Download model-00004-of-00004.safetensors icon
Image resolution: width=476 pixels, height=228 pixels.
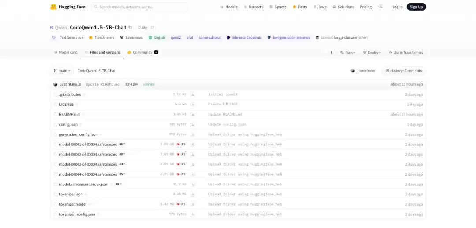pos(193,174)
